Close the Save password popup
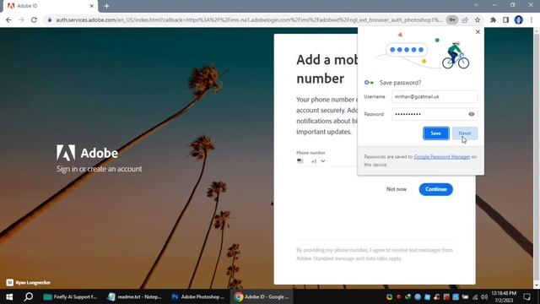This screenshot has height=304, width=540. click(478, 32)
